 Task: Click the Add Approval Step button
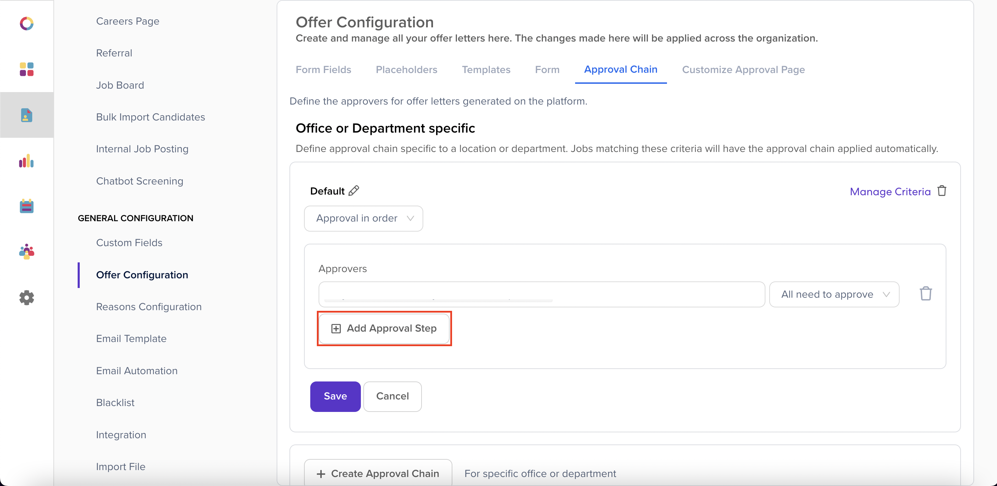point(384,328)
